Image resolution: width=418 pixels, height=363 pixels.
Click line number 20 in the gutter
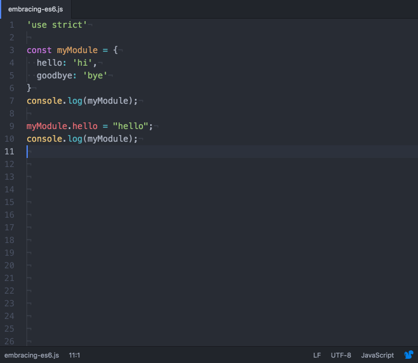point(9,265)
